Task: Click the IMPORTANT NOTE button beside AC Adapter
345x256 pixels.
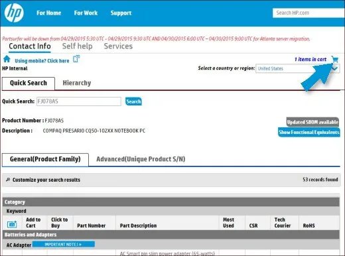Action: point(64,244)
